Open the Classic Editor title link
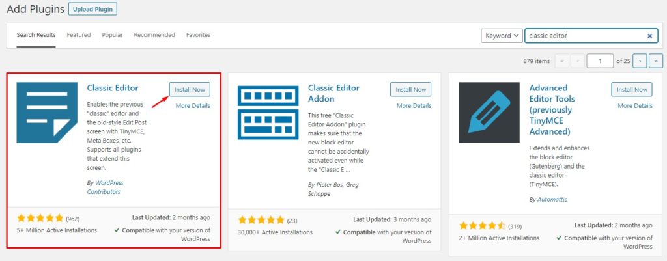The image size is (667, 261). click(113, 88)
